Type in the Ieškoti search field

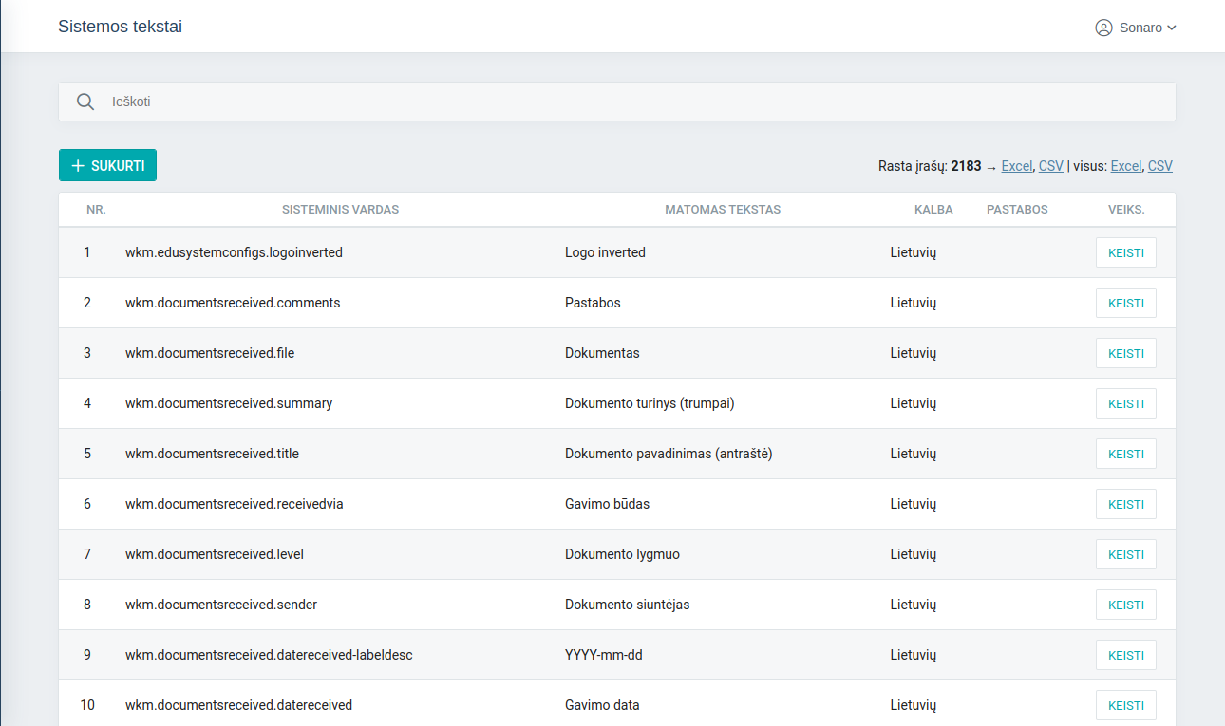(x=627, y=102)
